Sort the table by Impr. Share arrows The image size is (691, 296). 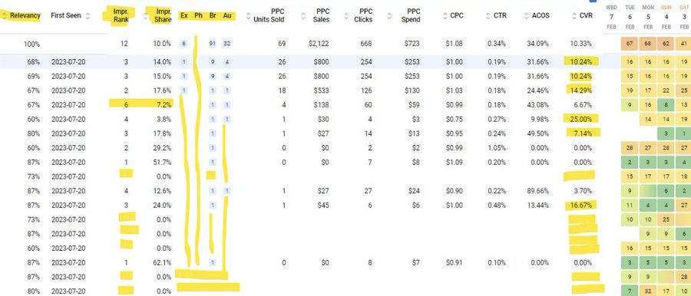145,16
